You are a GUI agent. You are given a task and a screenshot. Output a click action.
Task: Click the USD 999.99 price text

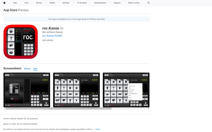48,40
